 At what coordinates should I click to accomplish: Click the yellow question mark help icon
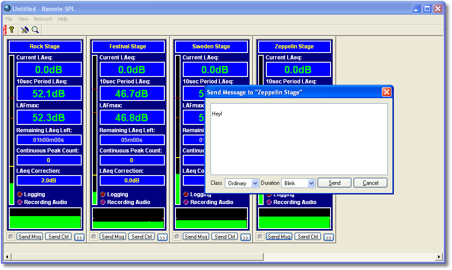tap(12, 29)
